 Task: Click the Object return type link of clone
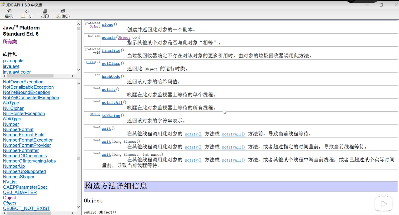[x=95, y=27]
